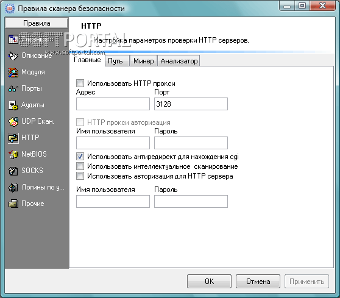Image resolution: width=340 pixels, height=298 pixels.
Task: Open the Порты binoculars icon
Action: [13, 88]
